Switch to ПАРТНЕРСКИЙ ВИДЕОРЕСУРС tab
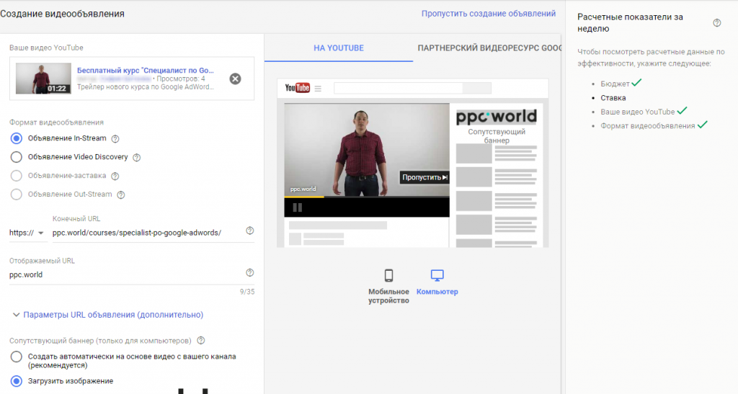This screenshot has height=394, width=738. point(489,48)
